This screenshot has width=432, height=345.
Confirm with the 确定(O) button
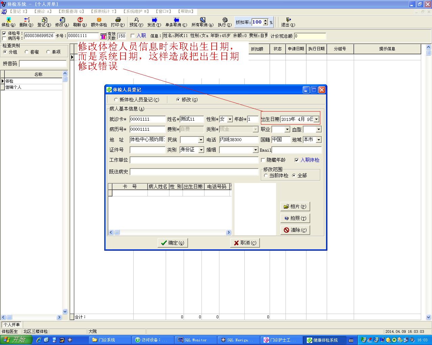click(x=173, y=243)
